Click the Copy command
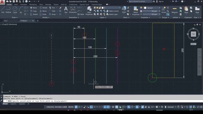Viewport: 203px width, 114px height. tap(33, 11)
